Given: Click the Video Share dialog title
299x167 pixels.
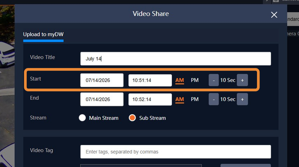Looking at the screenshot, I should pos(151,14).
